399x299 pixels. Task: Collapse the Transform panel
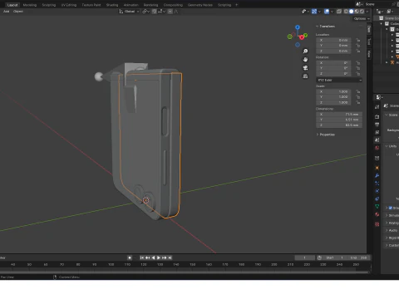click(326, 27)
